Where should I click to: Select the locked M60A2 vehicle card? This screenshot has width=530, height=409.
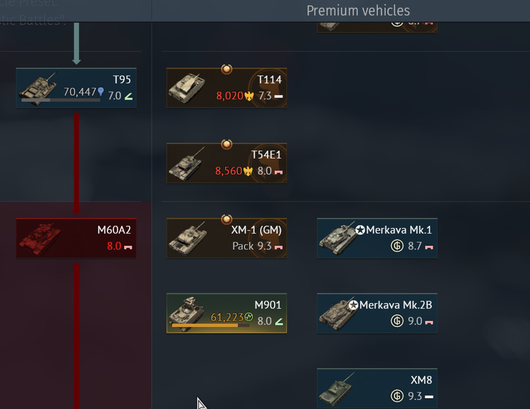[76, 239]
